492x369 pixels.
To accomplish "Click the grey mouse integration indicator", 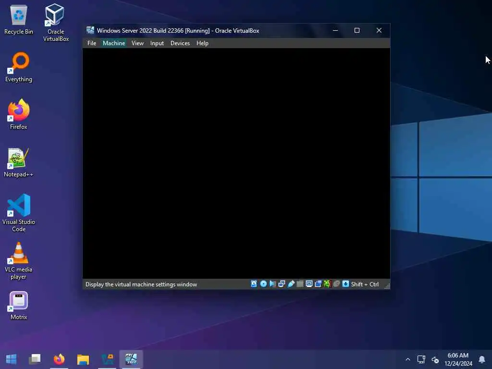I will click(336, 284).
